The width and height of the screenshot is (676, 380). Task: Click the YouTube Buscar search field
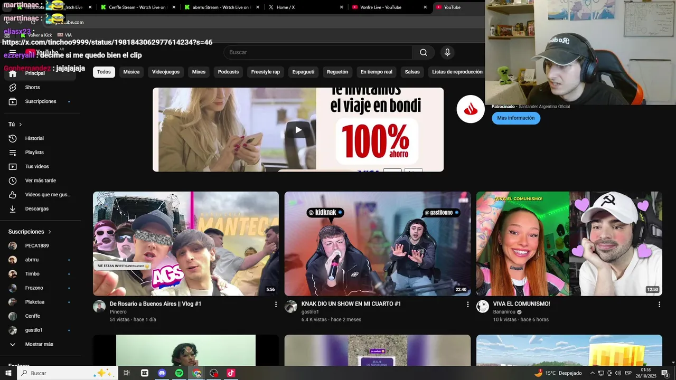click(318, 52)
